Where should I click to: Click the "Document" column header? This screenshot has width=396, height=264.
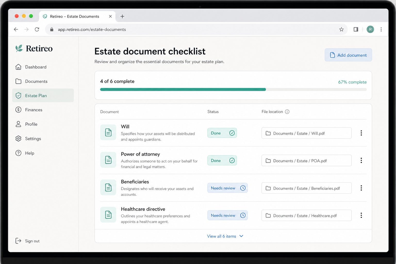(x=109, y=112)
